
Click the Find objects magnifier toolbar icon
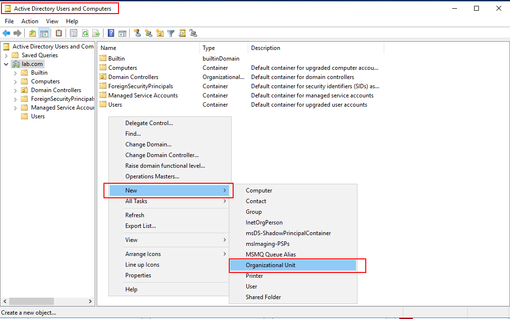click(182, 33)
